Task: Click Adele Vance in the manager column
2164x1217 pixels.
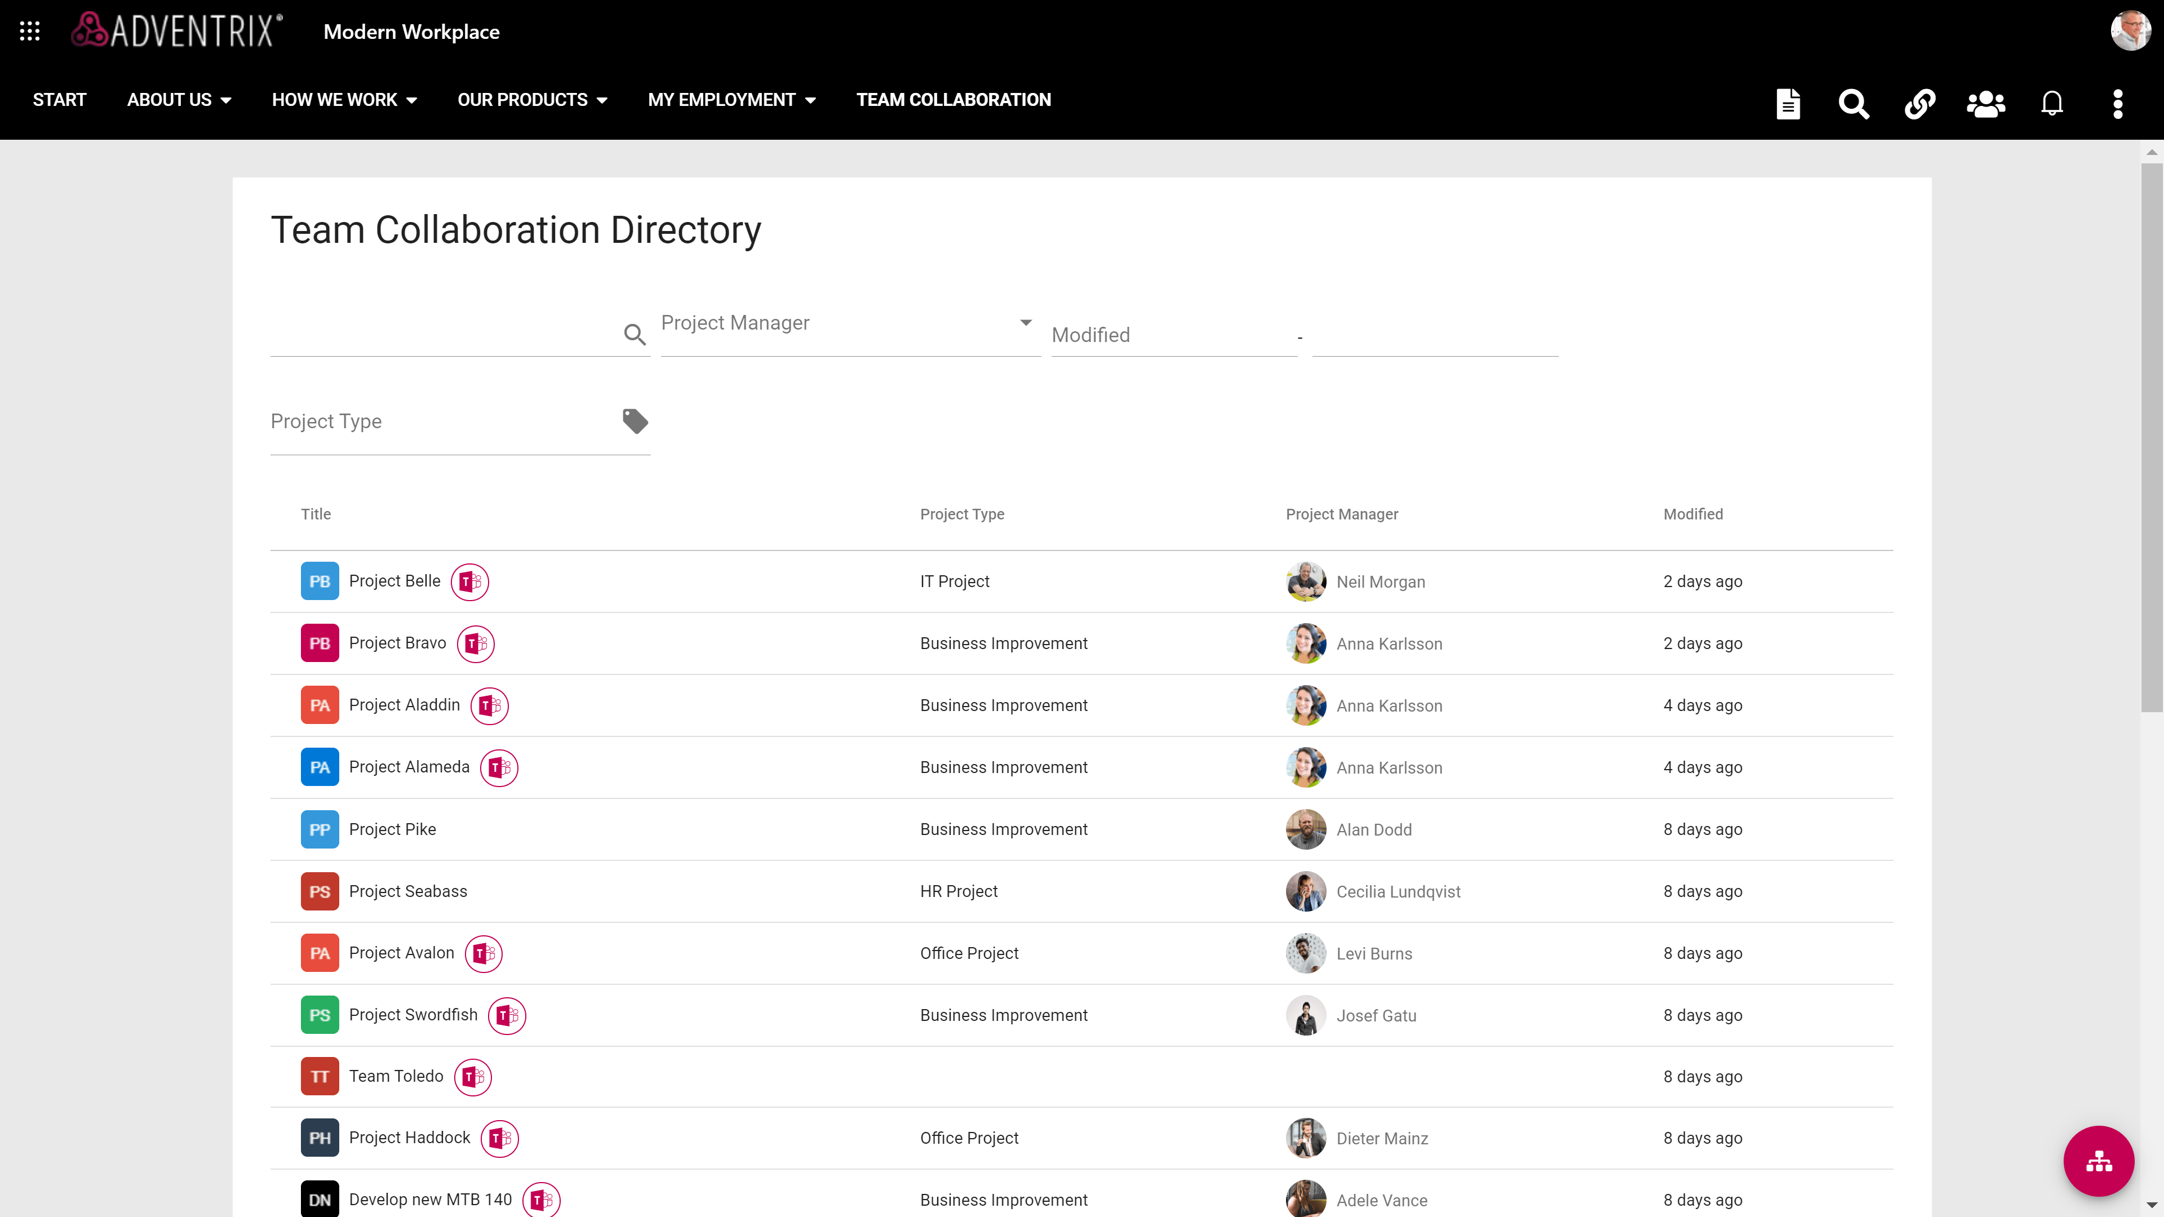Action: pos(1382,1201)
